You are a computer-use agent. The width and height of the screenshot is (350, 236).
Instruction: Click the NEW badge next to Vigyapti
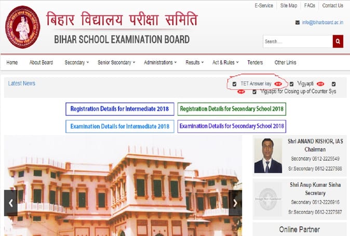(320, 84)
